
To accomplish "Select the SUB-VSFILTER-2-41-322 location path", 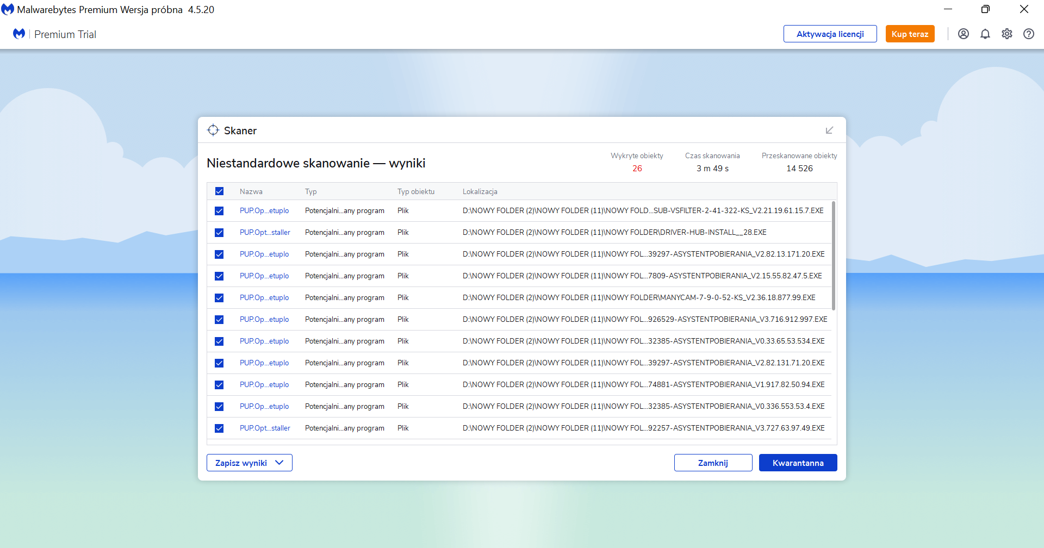I will [643, 210].
